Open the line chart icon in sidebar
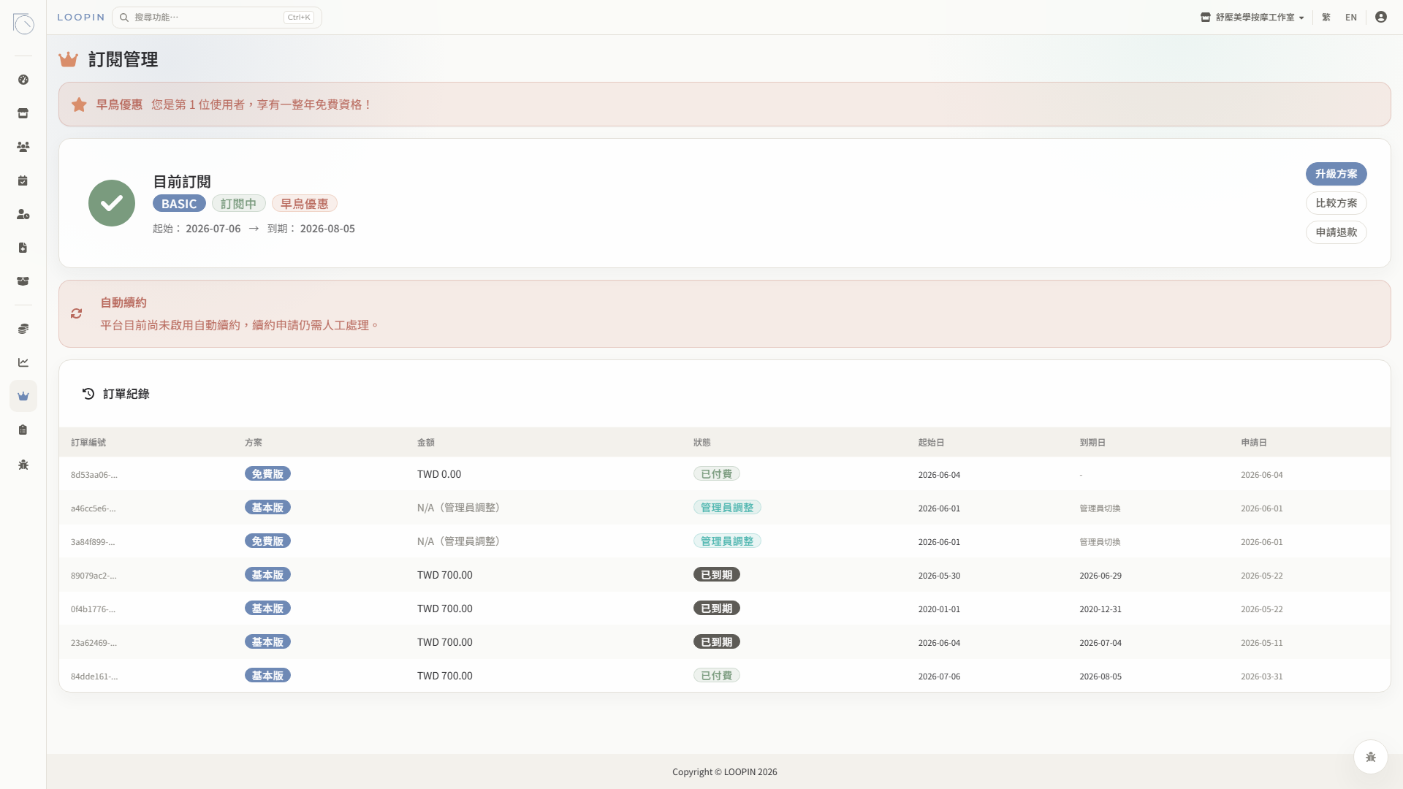Viewport: 1403px width, 789px height. 23,362
